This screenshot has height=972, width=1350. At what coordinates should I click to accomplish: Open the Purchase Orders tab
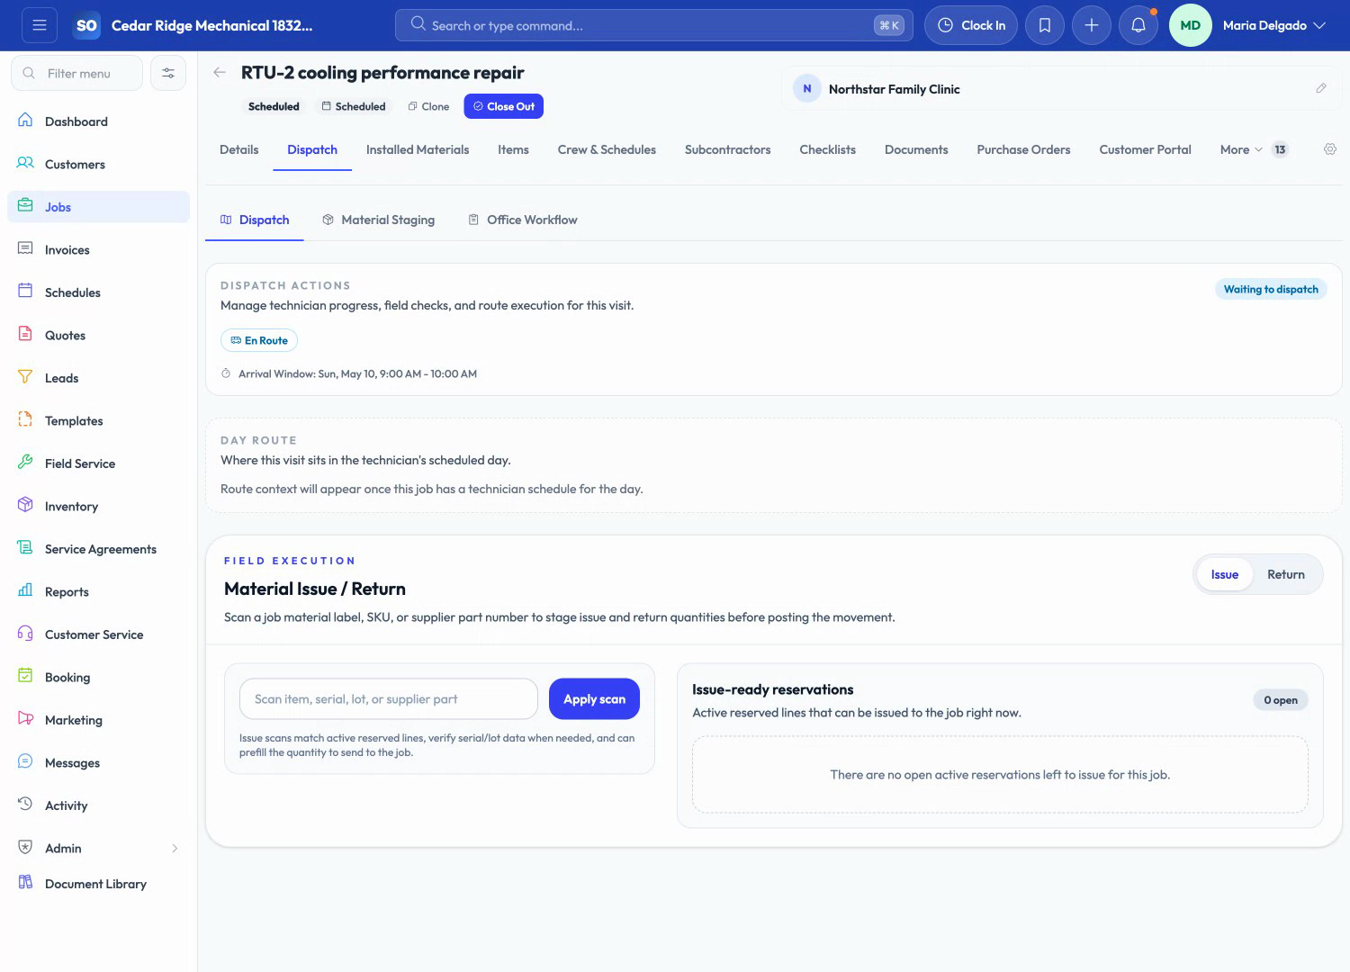click(x=1023, y=149)
